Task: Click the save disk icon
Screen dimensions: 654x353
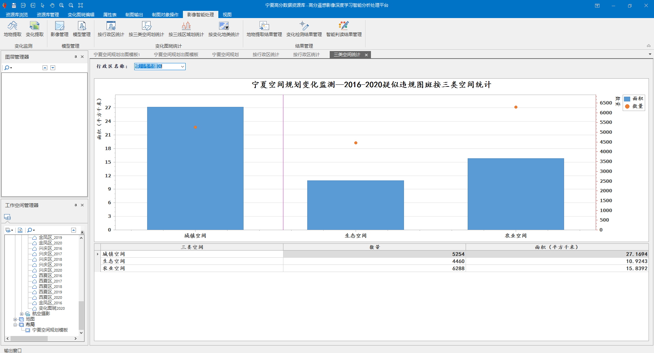Action: [x=14, y=5]
